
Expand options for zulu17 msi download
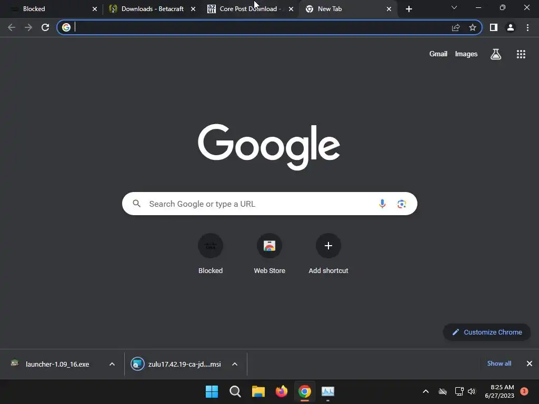click(235, 364)
